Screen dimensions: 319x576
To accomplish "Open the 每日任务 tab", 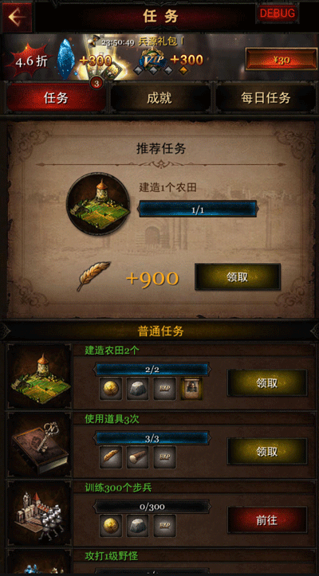I will pos(266,98).
